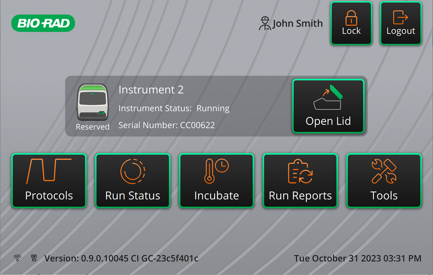Select the Reserved thermal cycler instrument image
Image resolution: width=433 pixels, height=275 pixels.
point(93,102)
